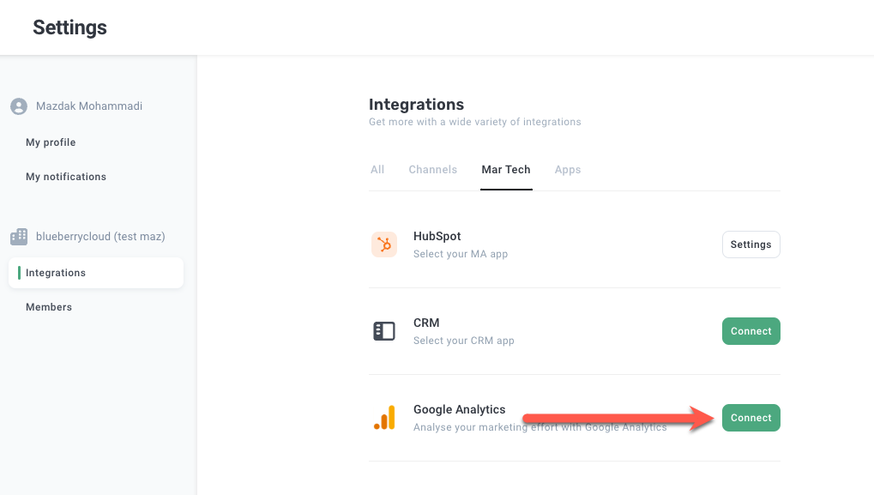Viewport: 874px width, 495px height.
Task: Click the CRM panel icon
Action: (x=383, y=331)
